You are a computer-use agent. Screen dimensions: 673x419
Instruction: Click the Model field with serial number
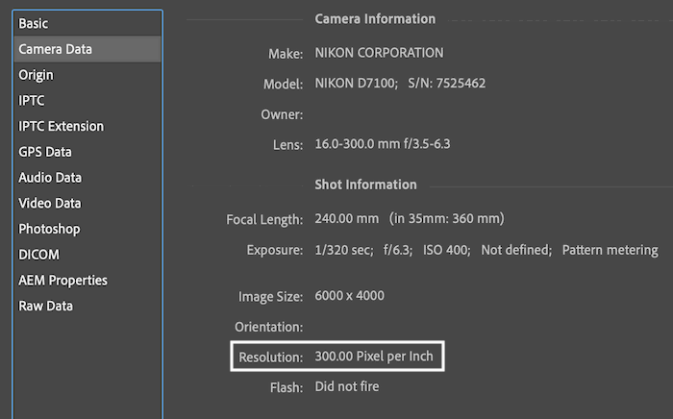pos(400,83)
